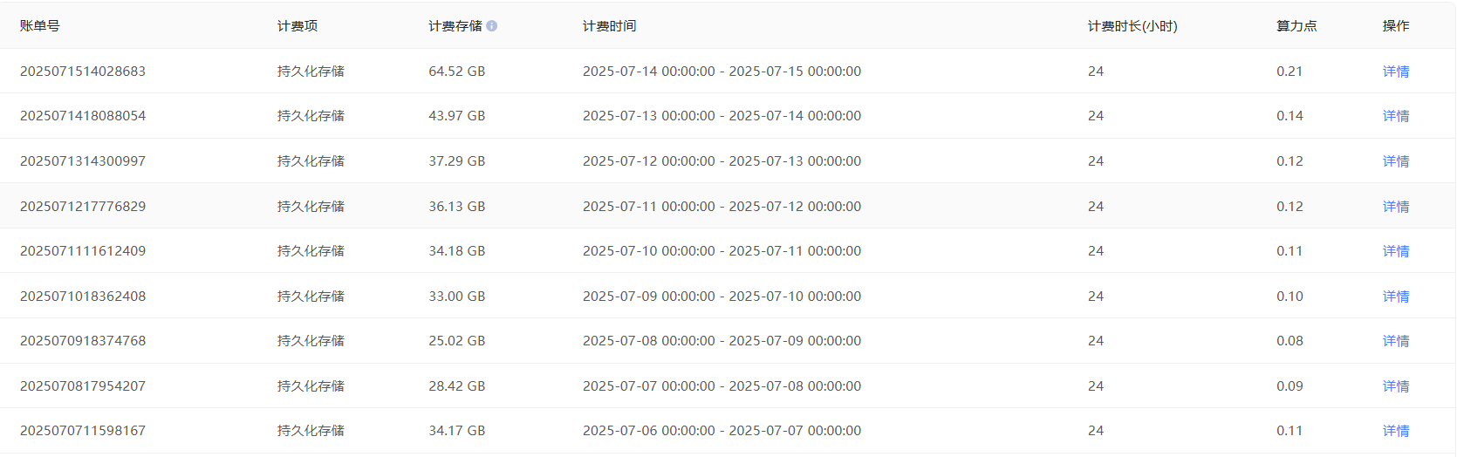Open 详情 for bill 2025071514028683
Image resolution: width=1457 pixels, height=457 pixels.
pyautogui.click(x=1396, y=72)
